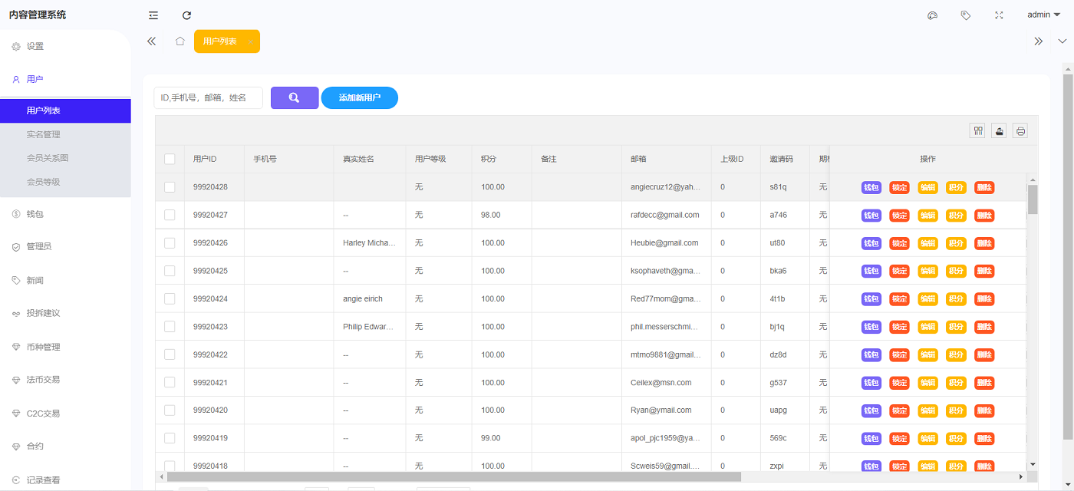The height and width of the screenshot is (491, 1074).
Task: Tick the checkbox for user 99920423
Action: click(x=170, y=327)
